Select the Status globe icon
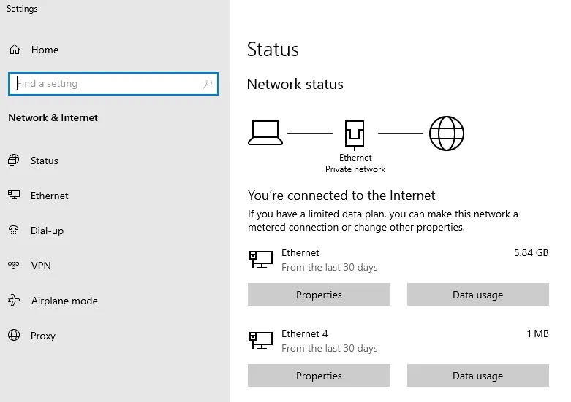Viewport: 571px width, 402px height. point(14,161)
